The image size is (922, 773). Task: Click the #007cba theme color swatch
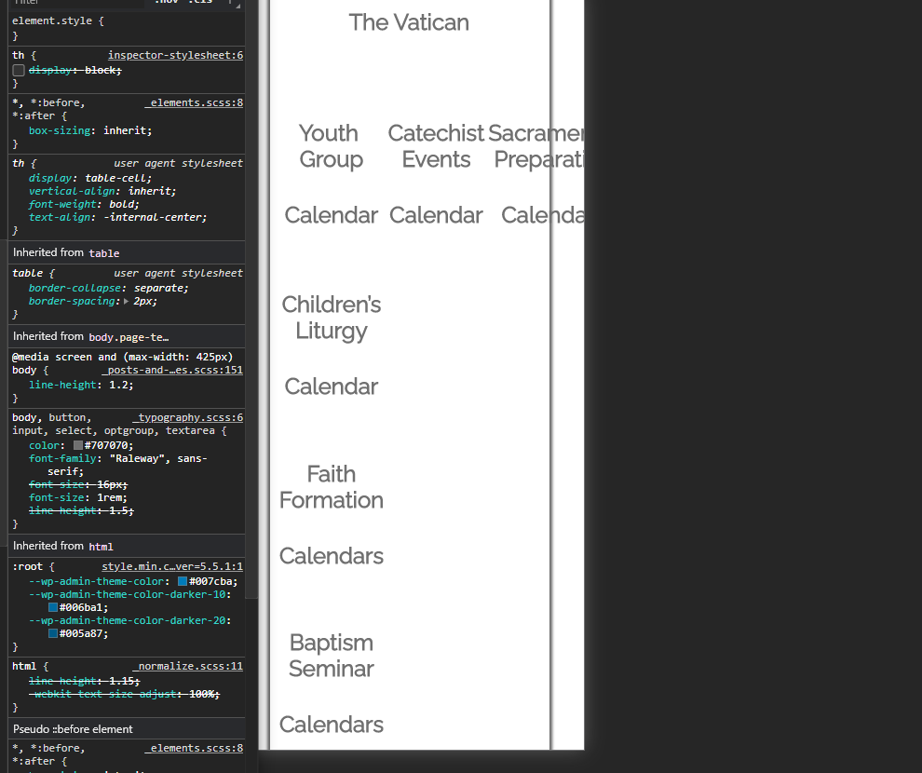pyautogui.click(x=183, y=581)
